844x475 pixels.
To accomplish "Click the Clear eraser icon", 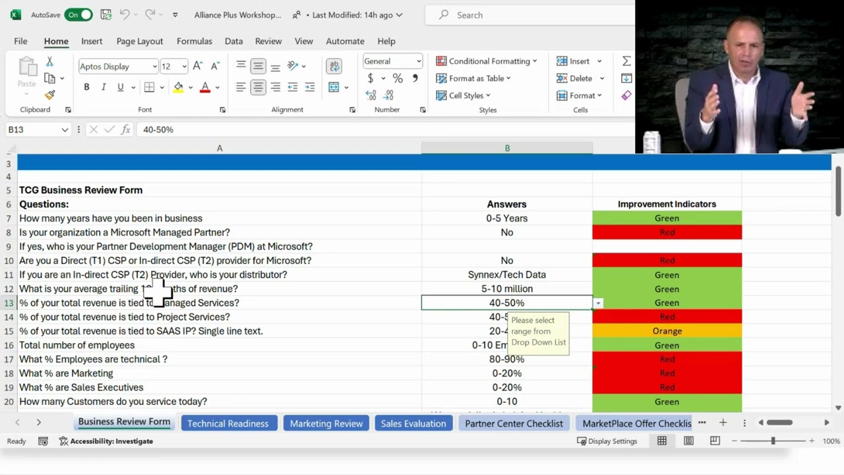I will point(626,95).
